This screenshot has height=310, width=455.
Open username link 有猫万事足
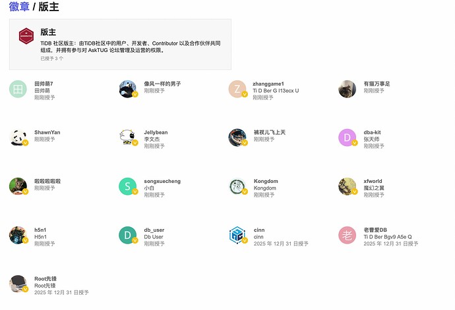[x=377, y=84]
